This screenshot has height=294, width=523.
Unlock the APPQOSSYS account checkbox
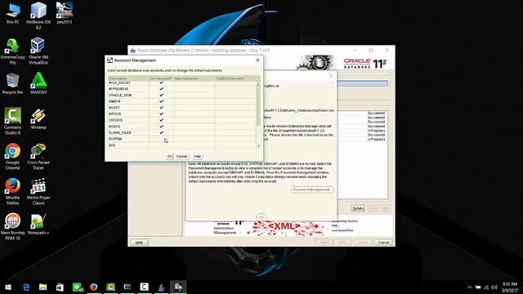[161, 89]
